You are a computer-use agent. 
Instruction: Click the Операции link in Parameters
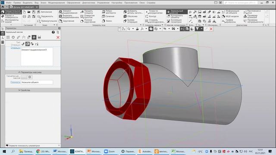16,48
